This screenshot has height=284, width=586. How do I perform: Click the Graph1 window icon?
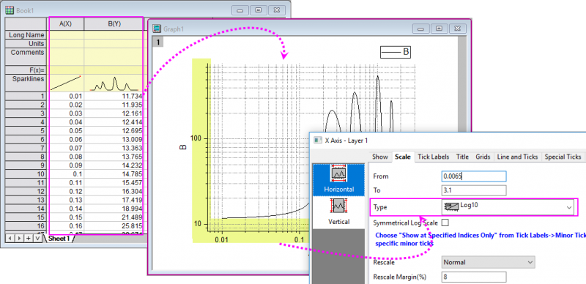tap(157, 29)
